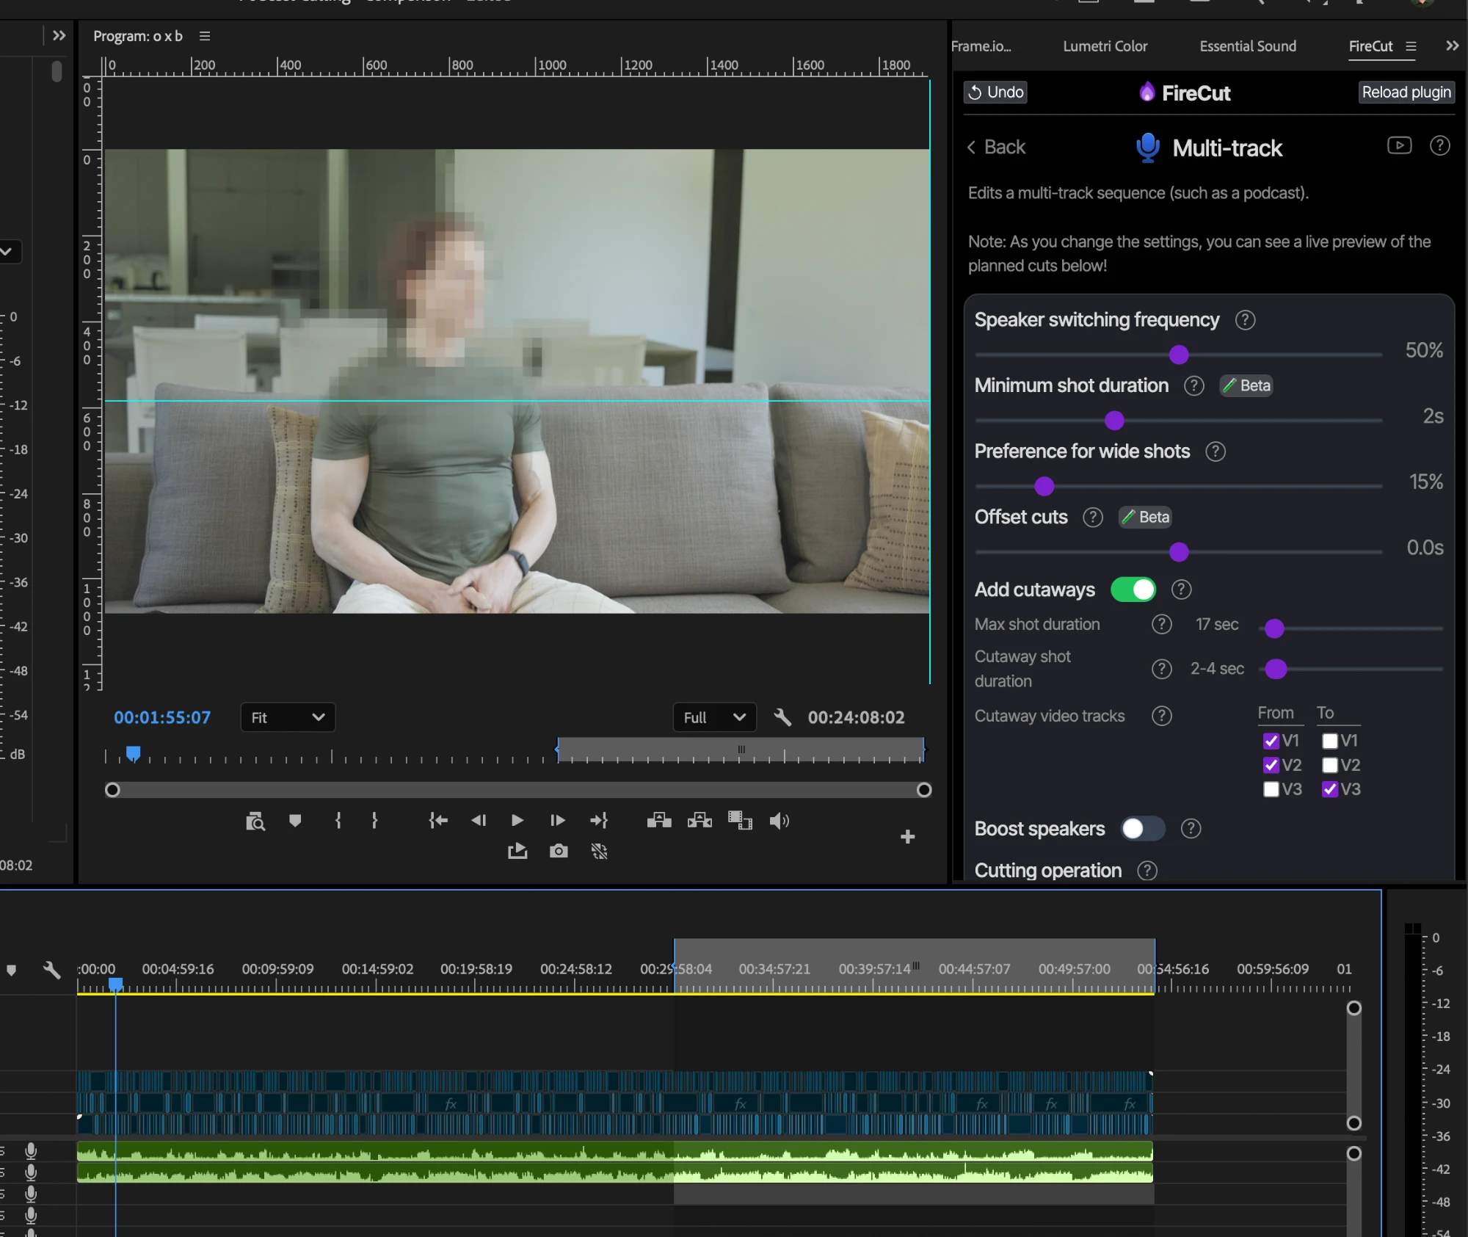
Task: Step back one frame
Action: (479, 820)
